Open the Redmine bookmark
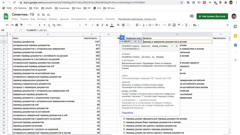Viewport: 240px width, 135px height. pyautogui.click(x=21, y=8)
